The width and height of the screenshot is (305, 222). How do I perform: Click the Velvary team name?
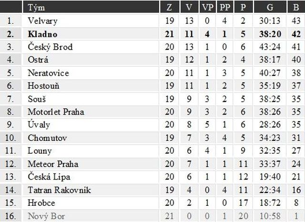(42, 21)
